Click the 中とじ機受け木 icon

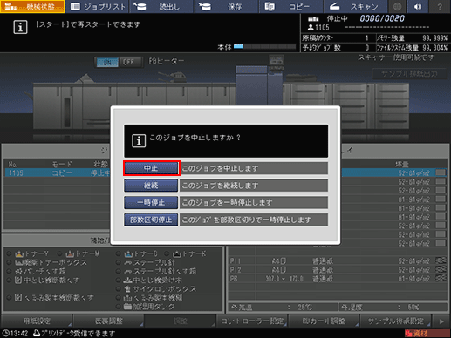(128, 281)
